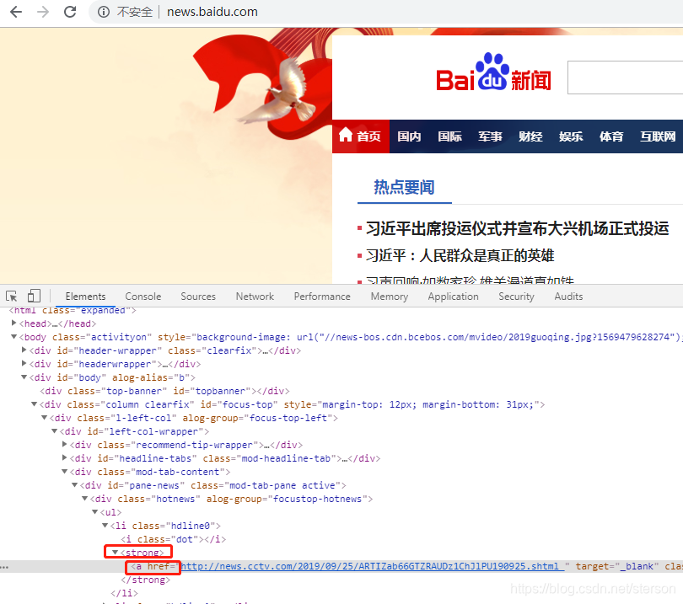Viewport: 683px width, 604px height.
Task: Open headline 人民群众是真正的英雄
Action: pos(460,255)
